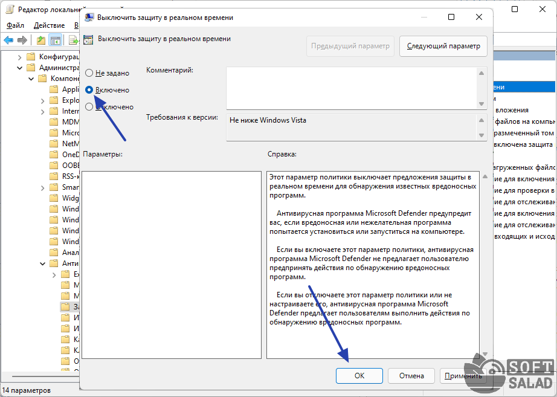This screenshot has height=397, width=557.
Task: Click the version requirements scroll-down arrow
Action: 481,135
